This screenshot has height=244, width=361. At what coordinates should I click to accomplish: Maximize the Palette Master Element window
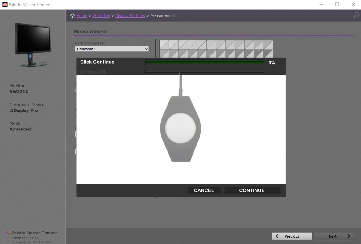coord(337,4)
